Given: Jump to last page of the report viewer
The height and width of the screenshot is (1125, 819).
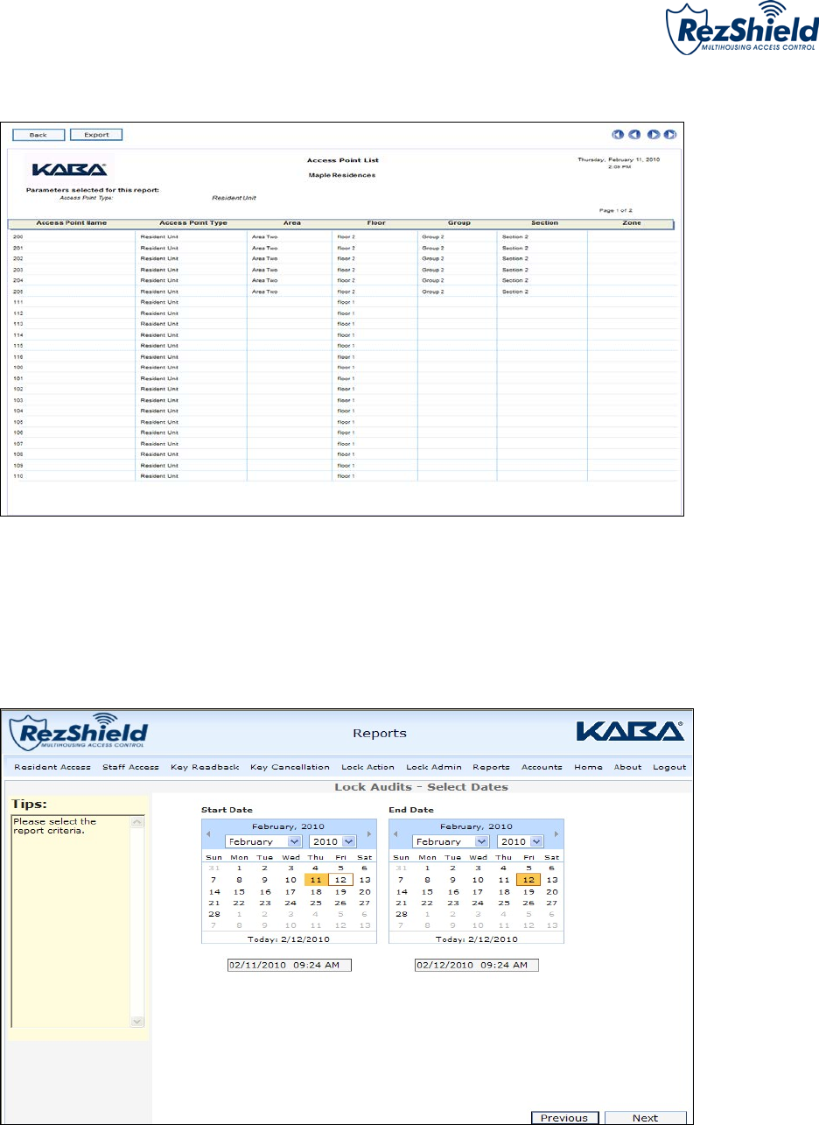Looking at the screenshot, I should (670, 135).
